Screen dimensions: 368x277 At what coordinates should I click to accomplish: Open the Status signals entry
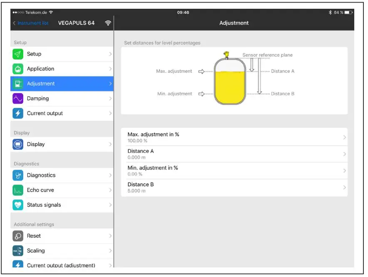62,205
